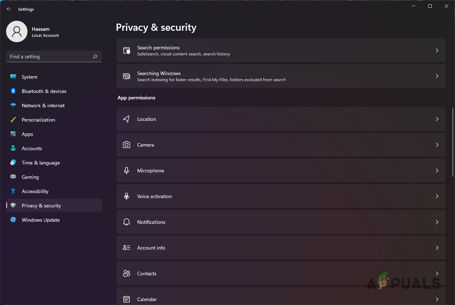Go to Personalization settings
455x305 pixels.
pos(38,120)
